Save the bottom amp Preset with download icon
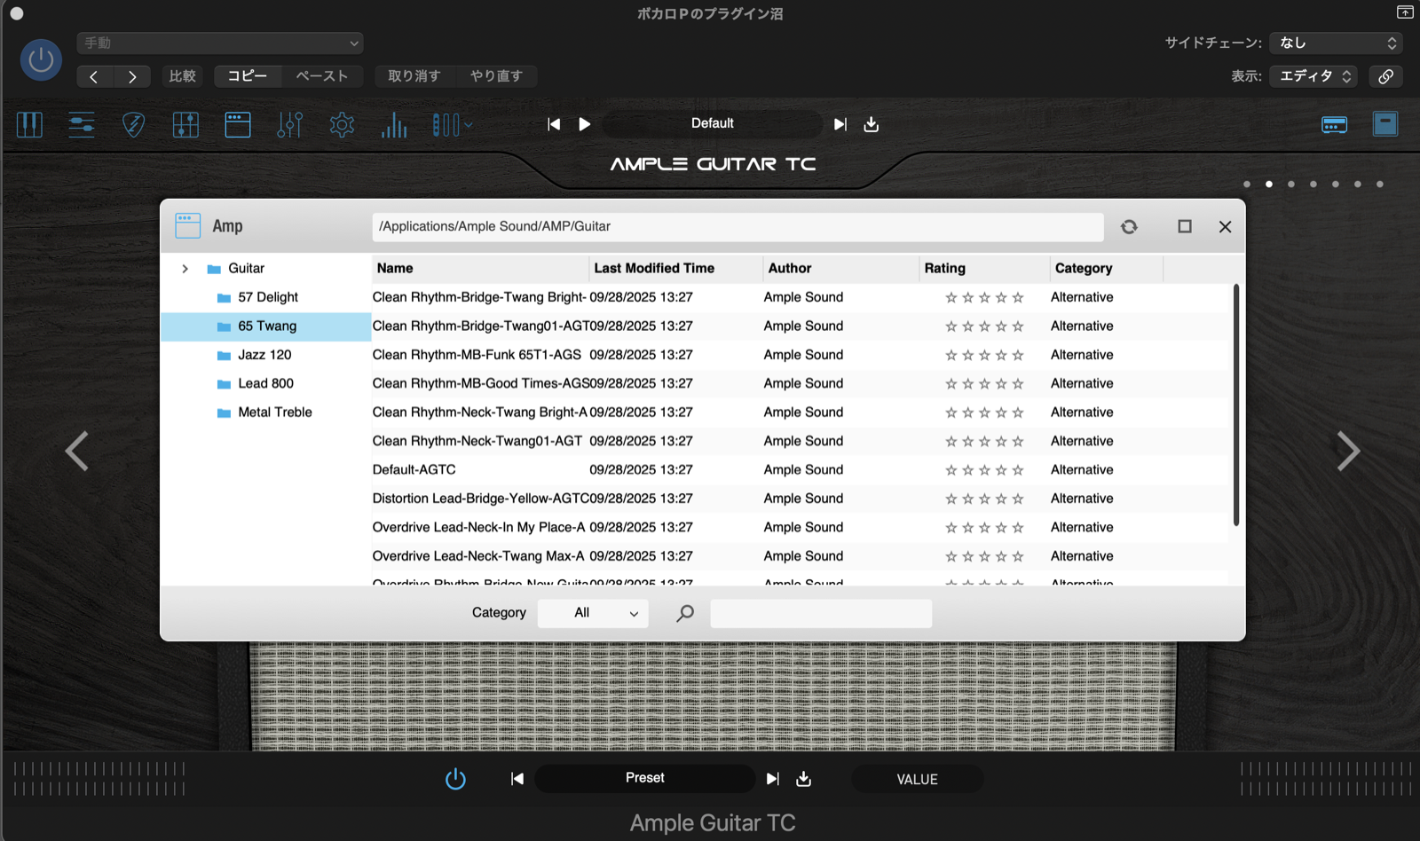The image size is (1420, 841). point(803,779)
